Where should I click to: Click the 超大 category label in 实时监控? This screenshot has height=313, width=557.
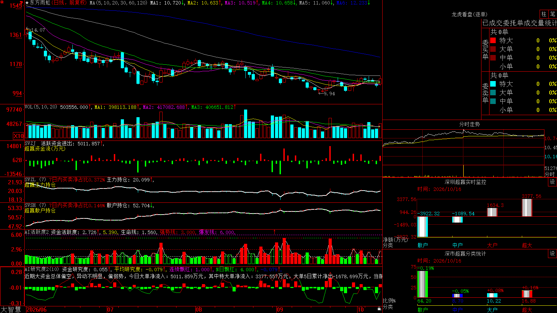(x=527, y=245)
